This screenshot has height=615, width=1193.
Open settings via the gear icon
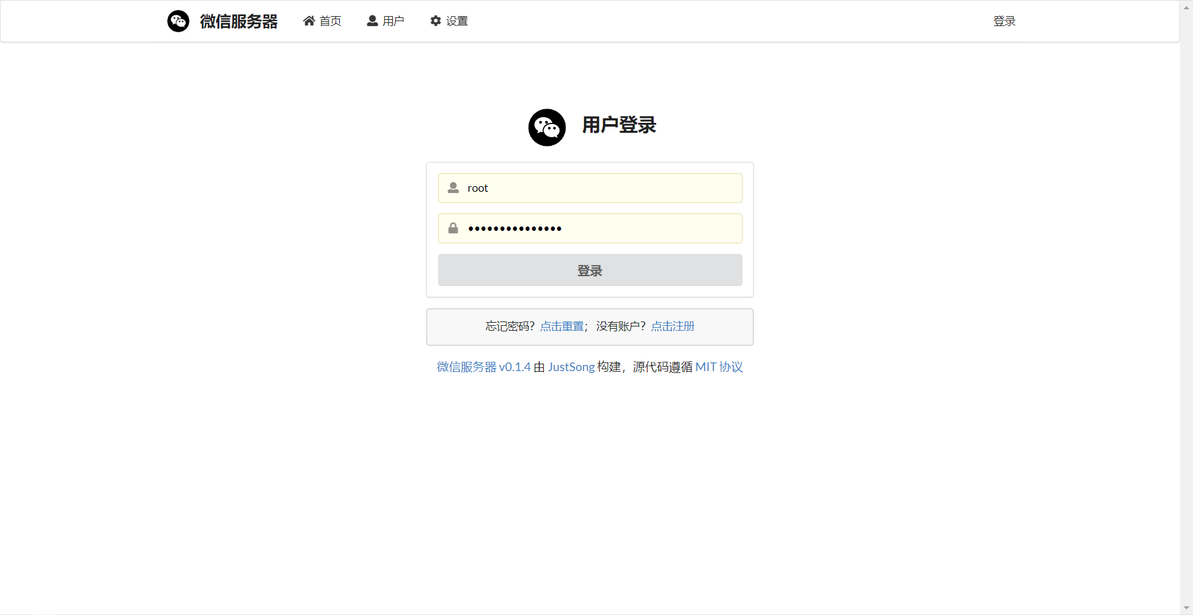pos(436,20)
